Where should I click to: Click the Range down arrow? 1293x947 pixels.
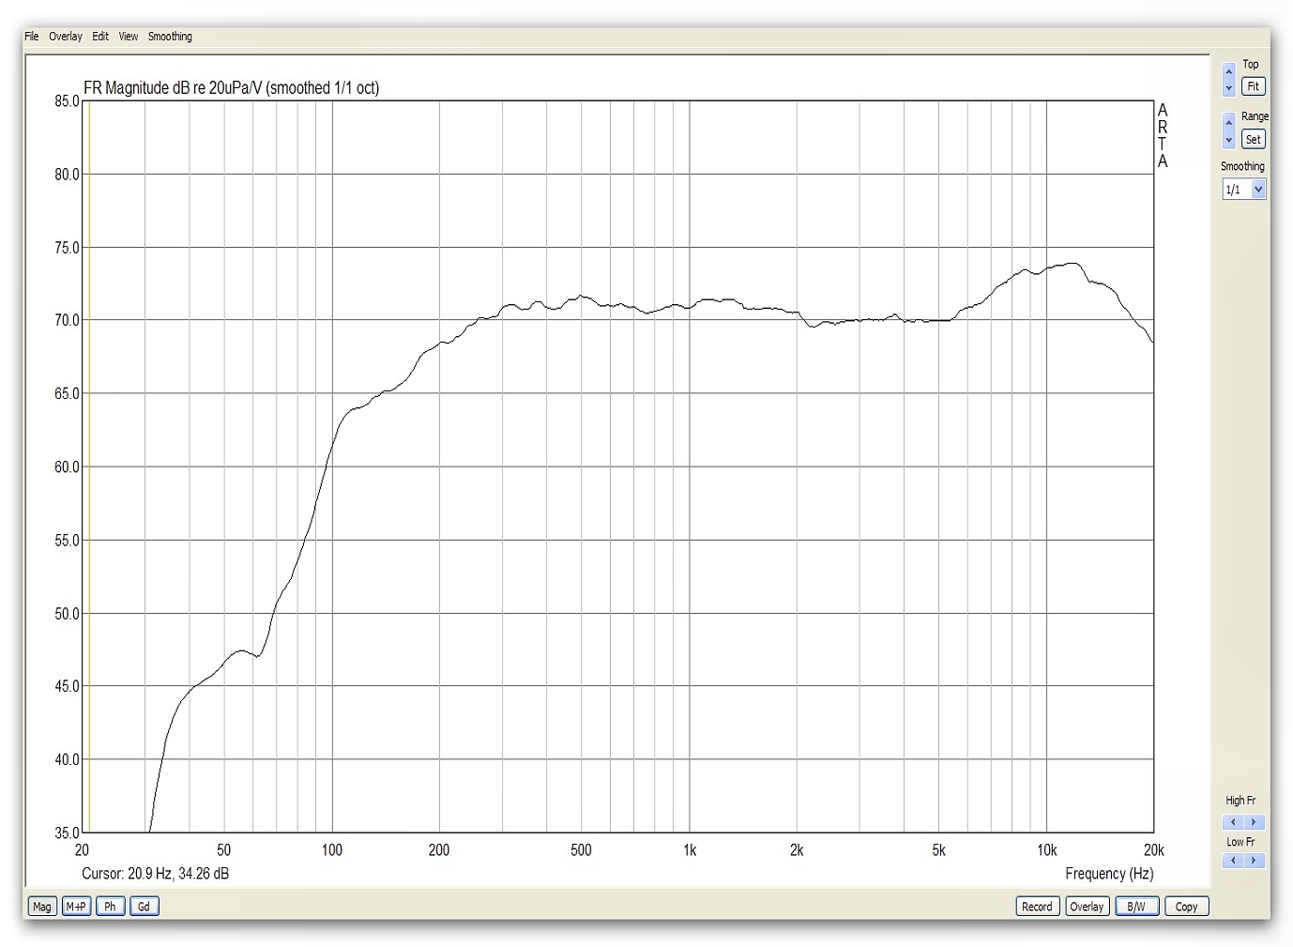click(x=1228, y=141)
